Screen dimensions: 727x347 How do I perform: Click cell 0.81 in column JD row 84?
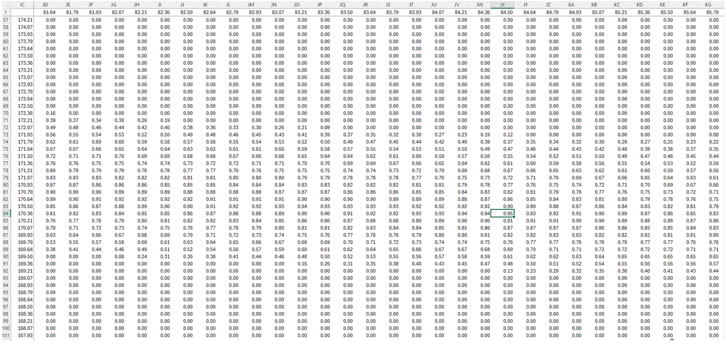coord(45,213)
